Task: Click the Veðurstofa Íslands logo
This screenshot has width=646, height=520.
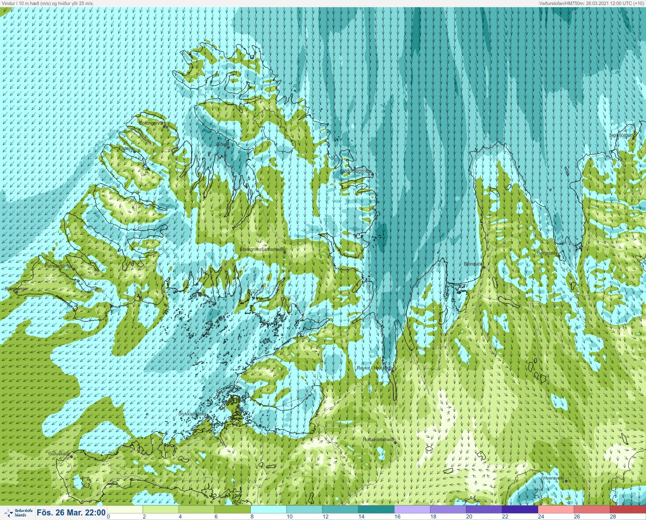Action: click(x=18, y=513)
